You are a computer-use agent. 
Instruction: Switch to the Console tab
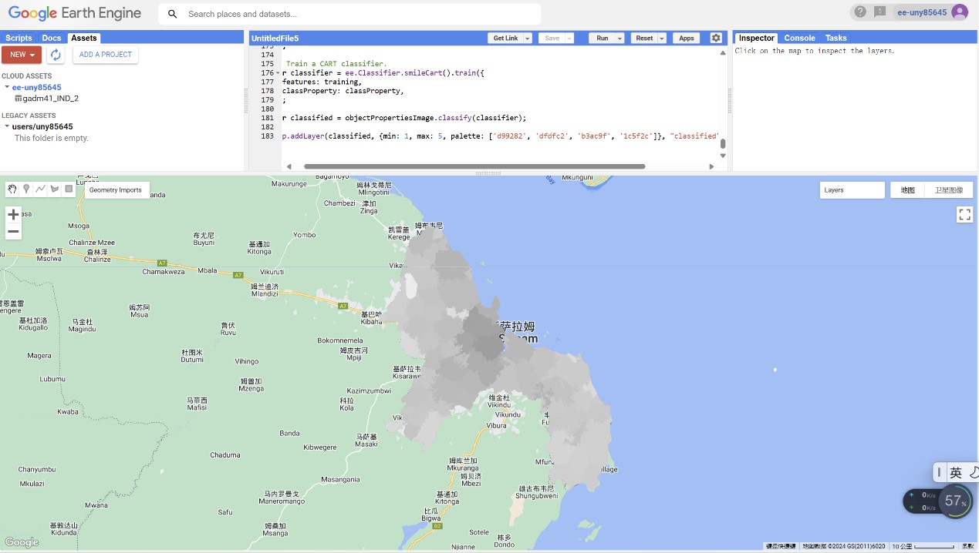[799, 38]
